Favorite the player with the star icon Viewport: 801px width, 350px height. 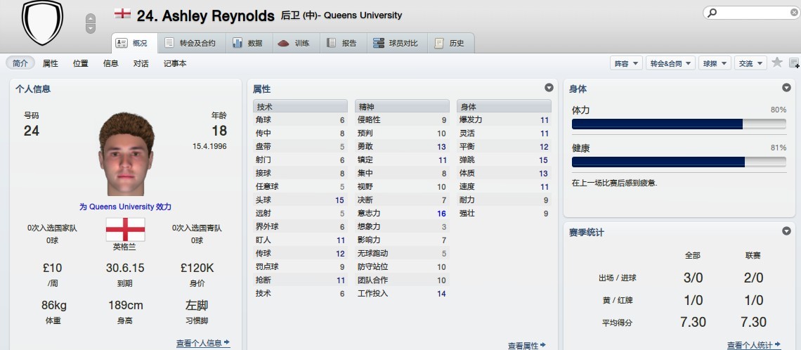coord(777,63)
